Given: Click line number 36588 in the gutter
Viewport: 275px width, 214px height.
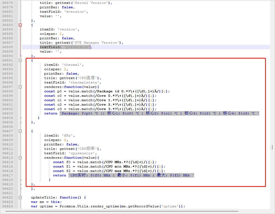Looking at the screenshot, I should click(7, 47).
